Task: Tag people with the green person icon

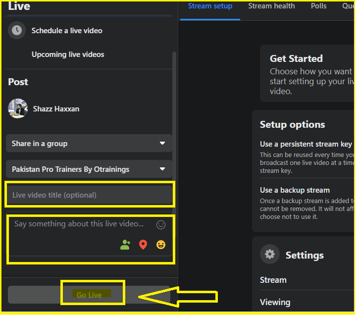Action: coord(125,245)
